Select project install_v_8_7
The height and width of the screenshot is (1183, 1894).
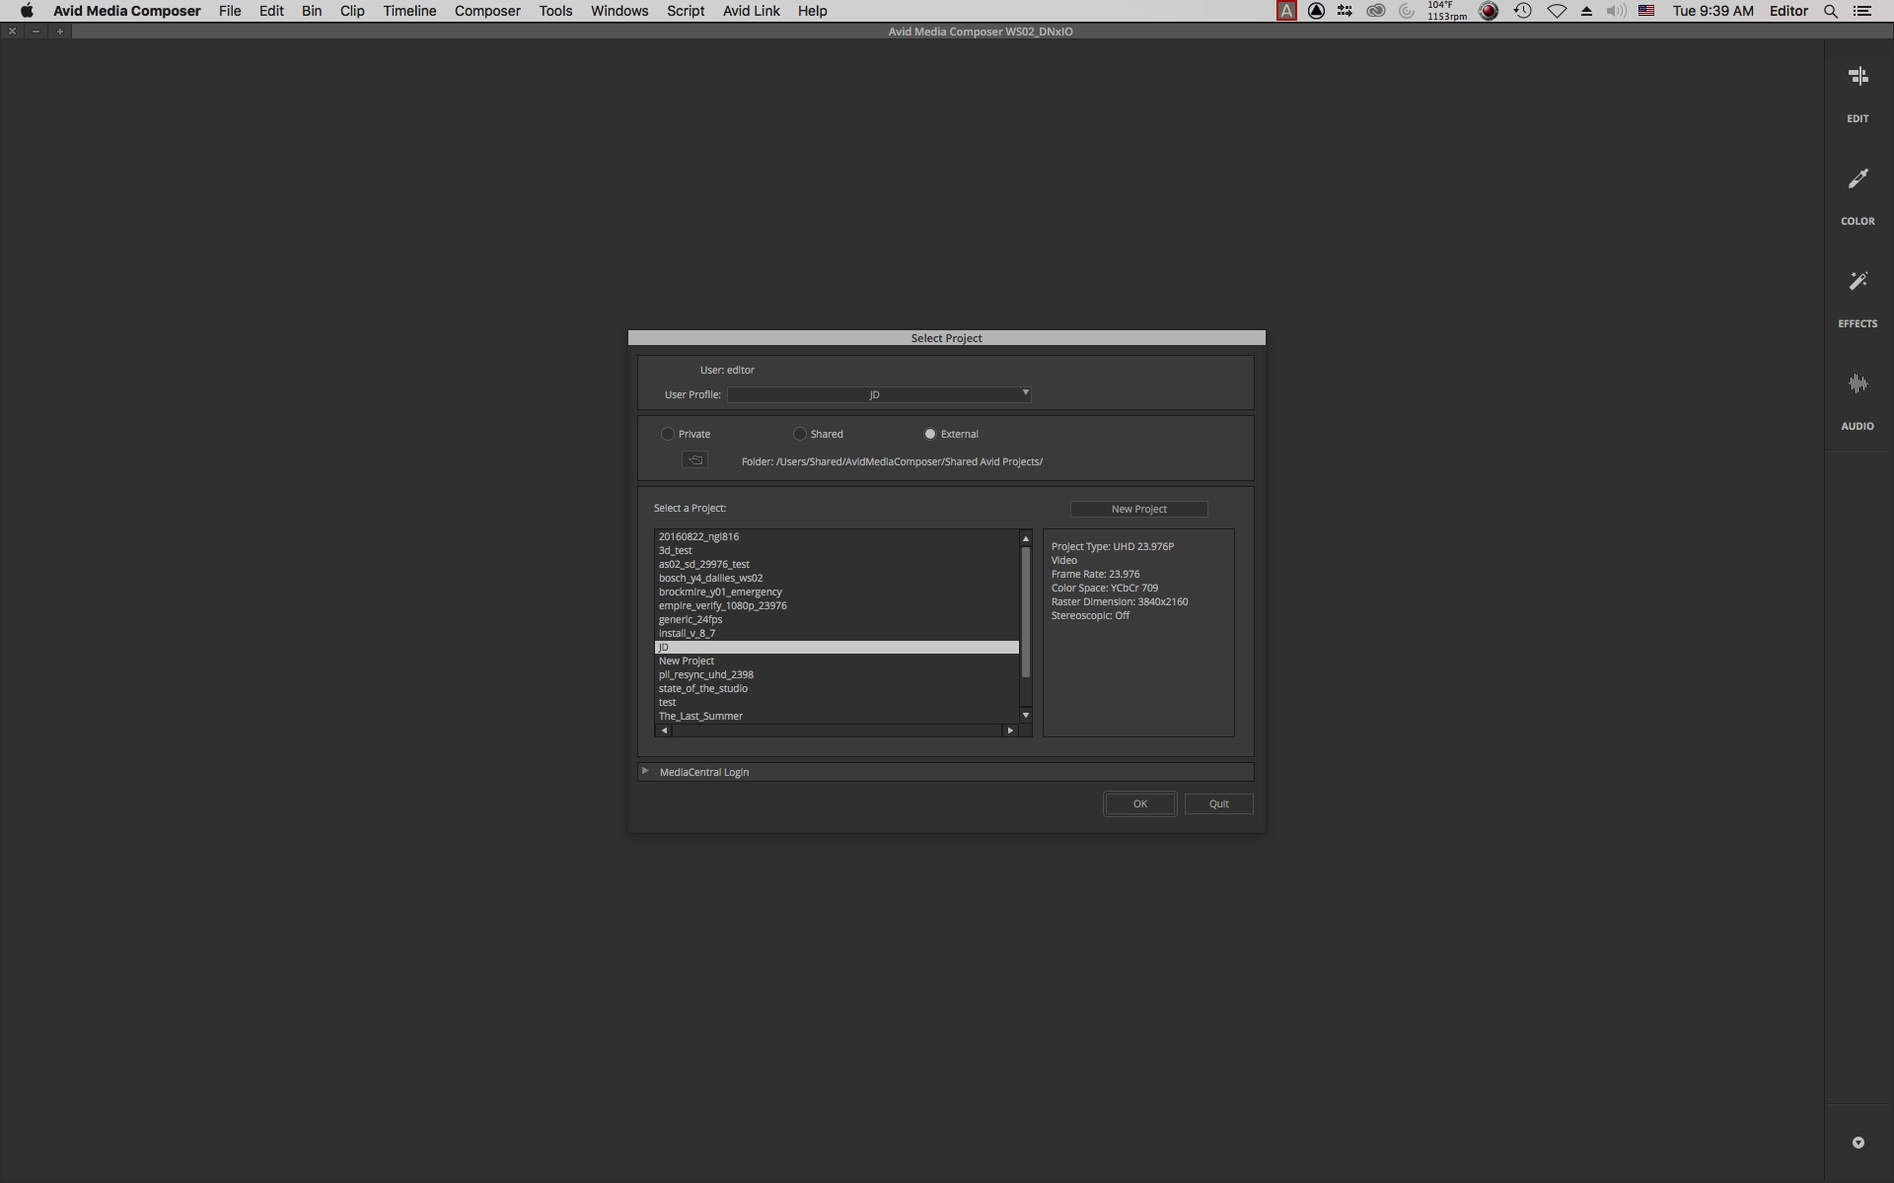837,633
